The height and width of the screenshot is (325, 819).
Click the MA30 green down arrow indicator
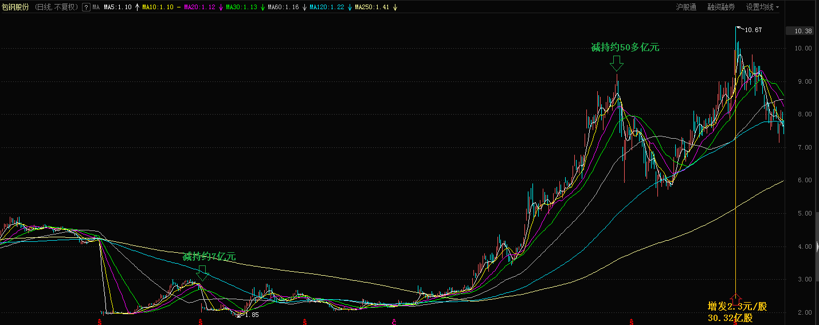pyautogui.click(x=262, y=7)
